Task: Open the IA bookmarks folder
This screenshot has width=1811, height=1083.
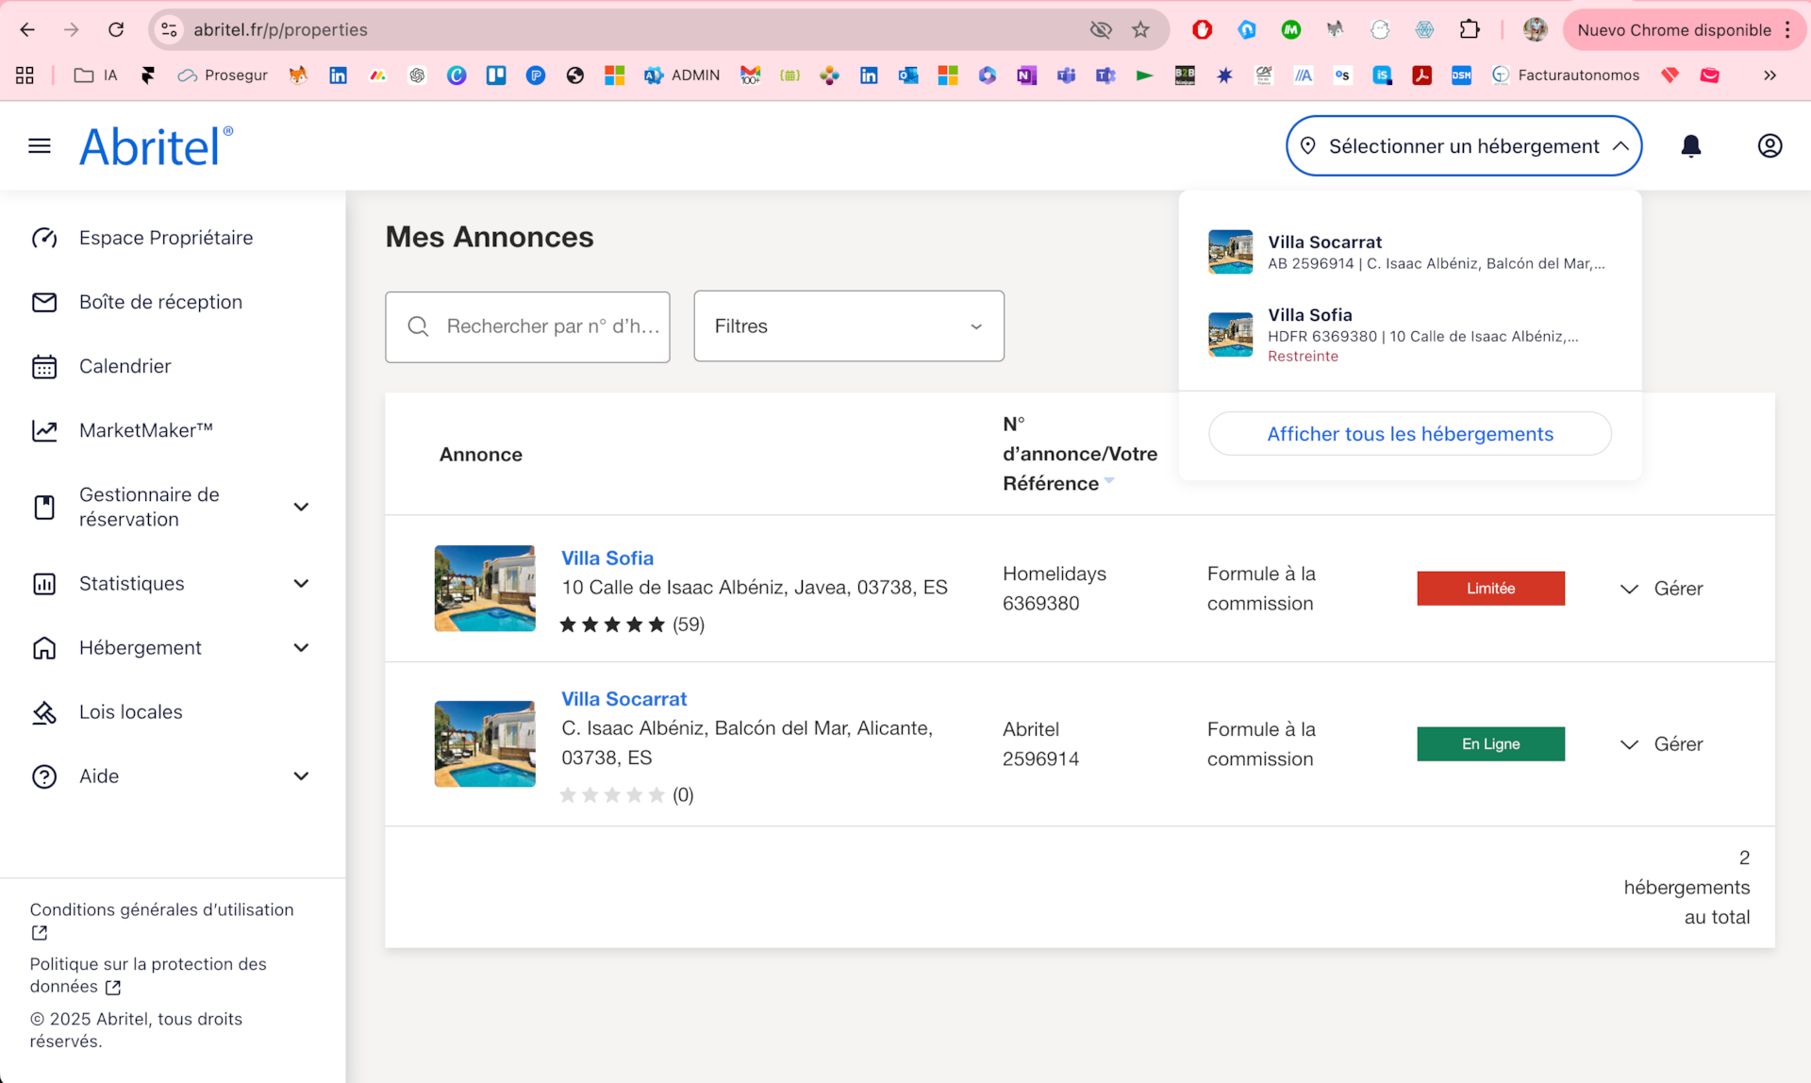Action: pos(96,75)
